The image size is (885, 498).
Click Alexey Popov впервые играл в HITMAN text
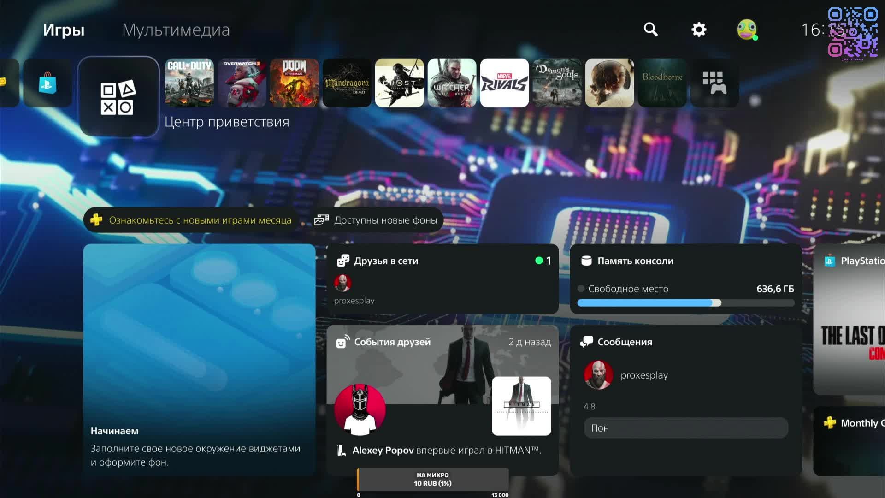[x=447, y=451]
